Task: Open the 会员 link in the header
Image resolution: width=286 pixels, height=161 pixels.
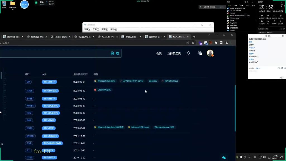Action: (x=159, y=53)
